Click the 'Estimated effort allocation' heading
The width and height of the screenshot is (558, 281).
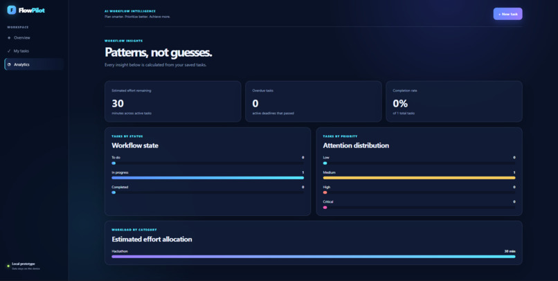tap(152, 239)
